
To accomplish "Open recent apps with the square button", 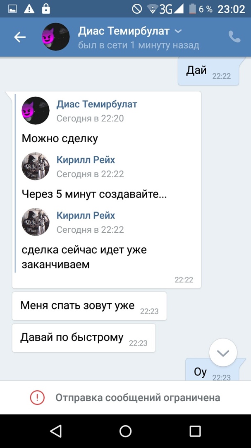I will pyautogui.click(x=195, y=431).
